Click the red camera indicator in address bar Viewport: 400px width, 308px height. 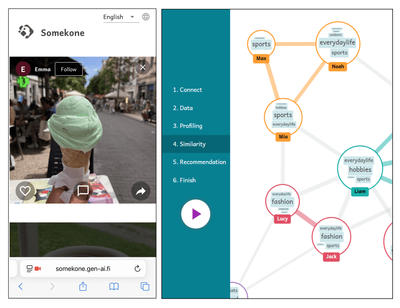click(38, 268)
